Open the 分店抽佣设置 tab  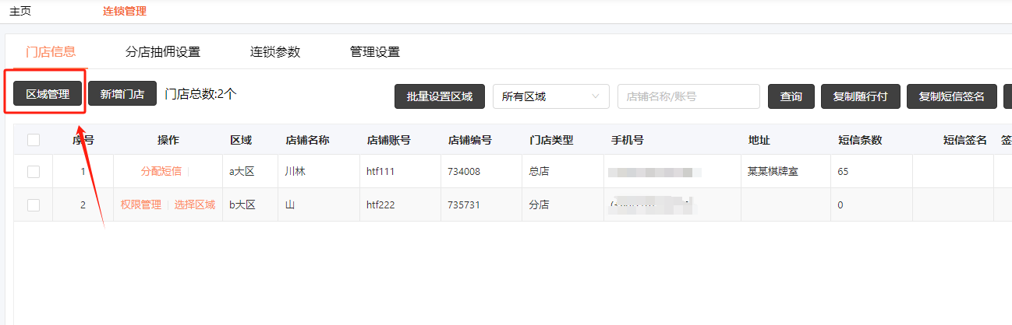(163, 52)
